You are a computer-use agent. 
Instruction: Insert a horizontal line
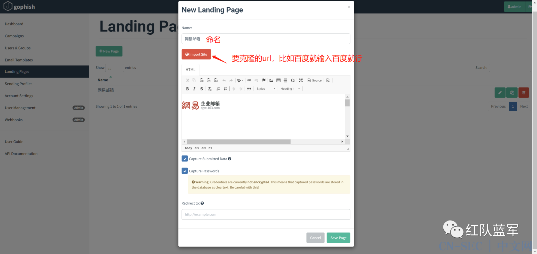tap(285, 80)
